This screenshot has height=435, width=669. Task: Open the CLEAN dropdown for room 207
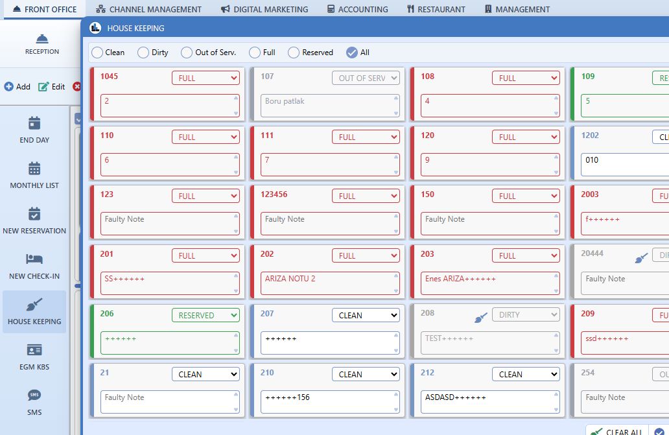coord(366,315)
